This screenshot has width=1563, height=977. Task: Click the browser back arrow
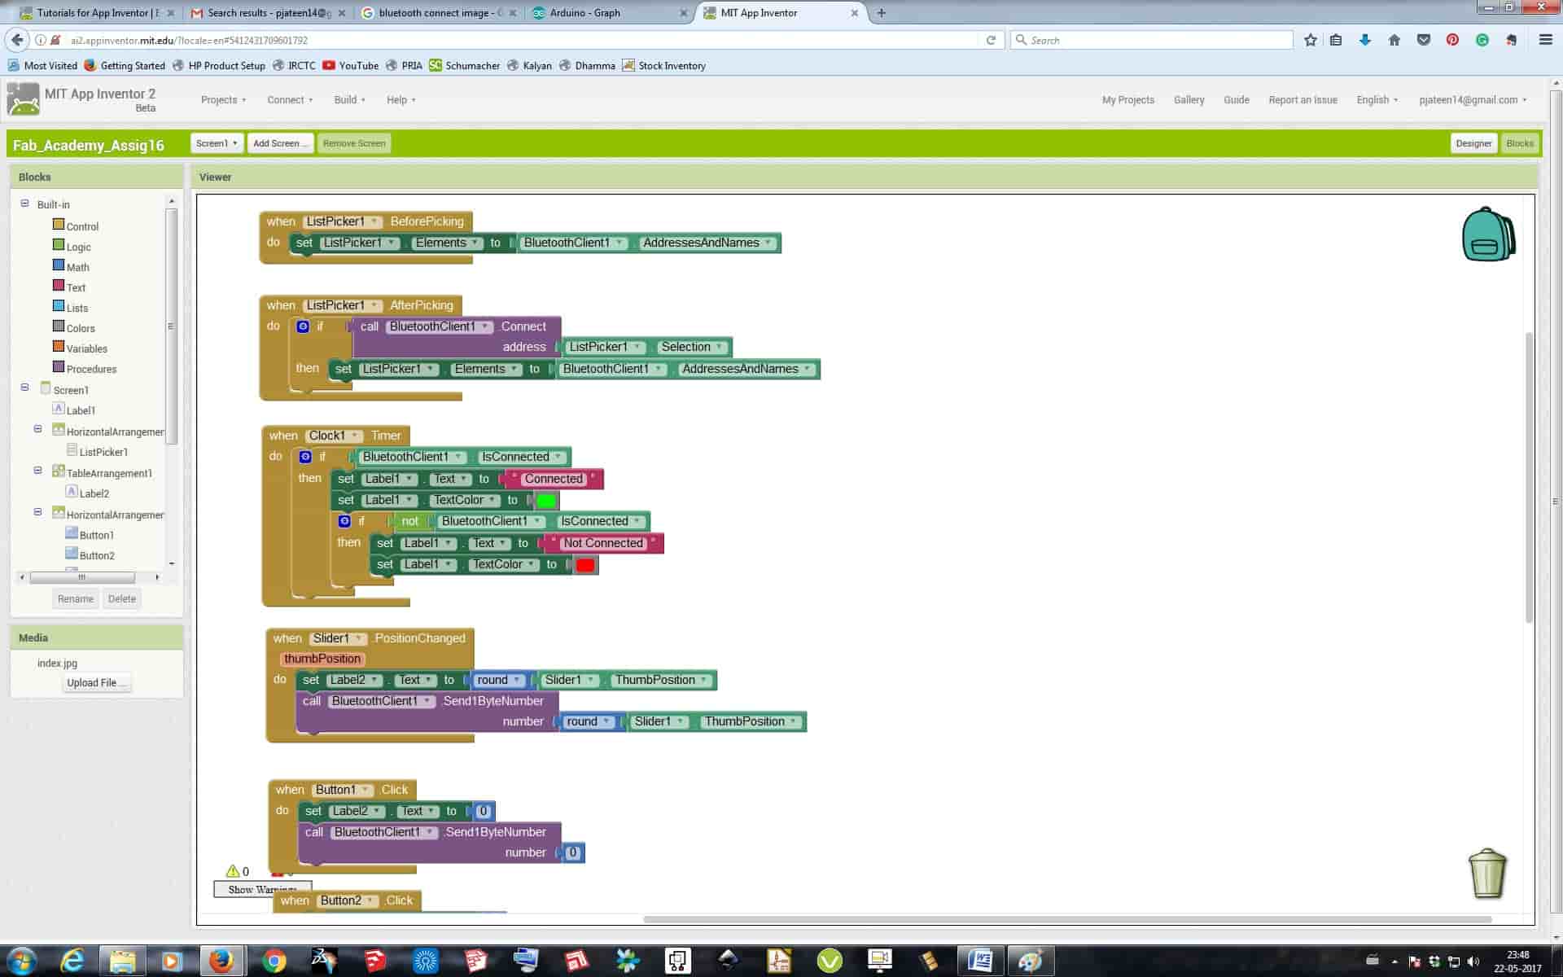pos(17,40)
